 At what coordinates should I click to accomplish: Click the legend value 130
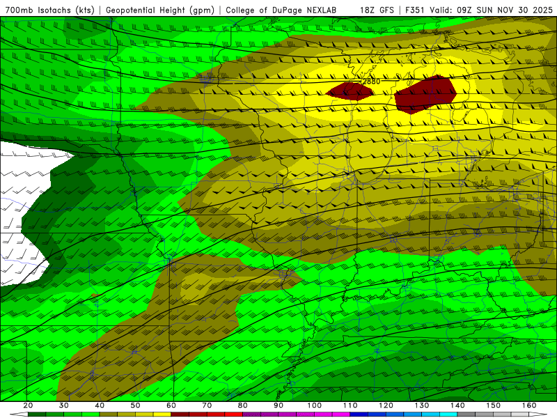point(422,405)
